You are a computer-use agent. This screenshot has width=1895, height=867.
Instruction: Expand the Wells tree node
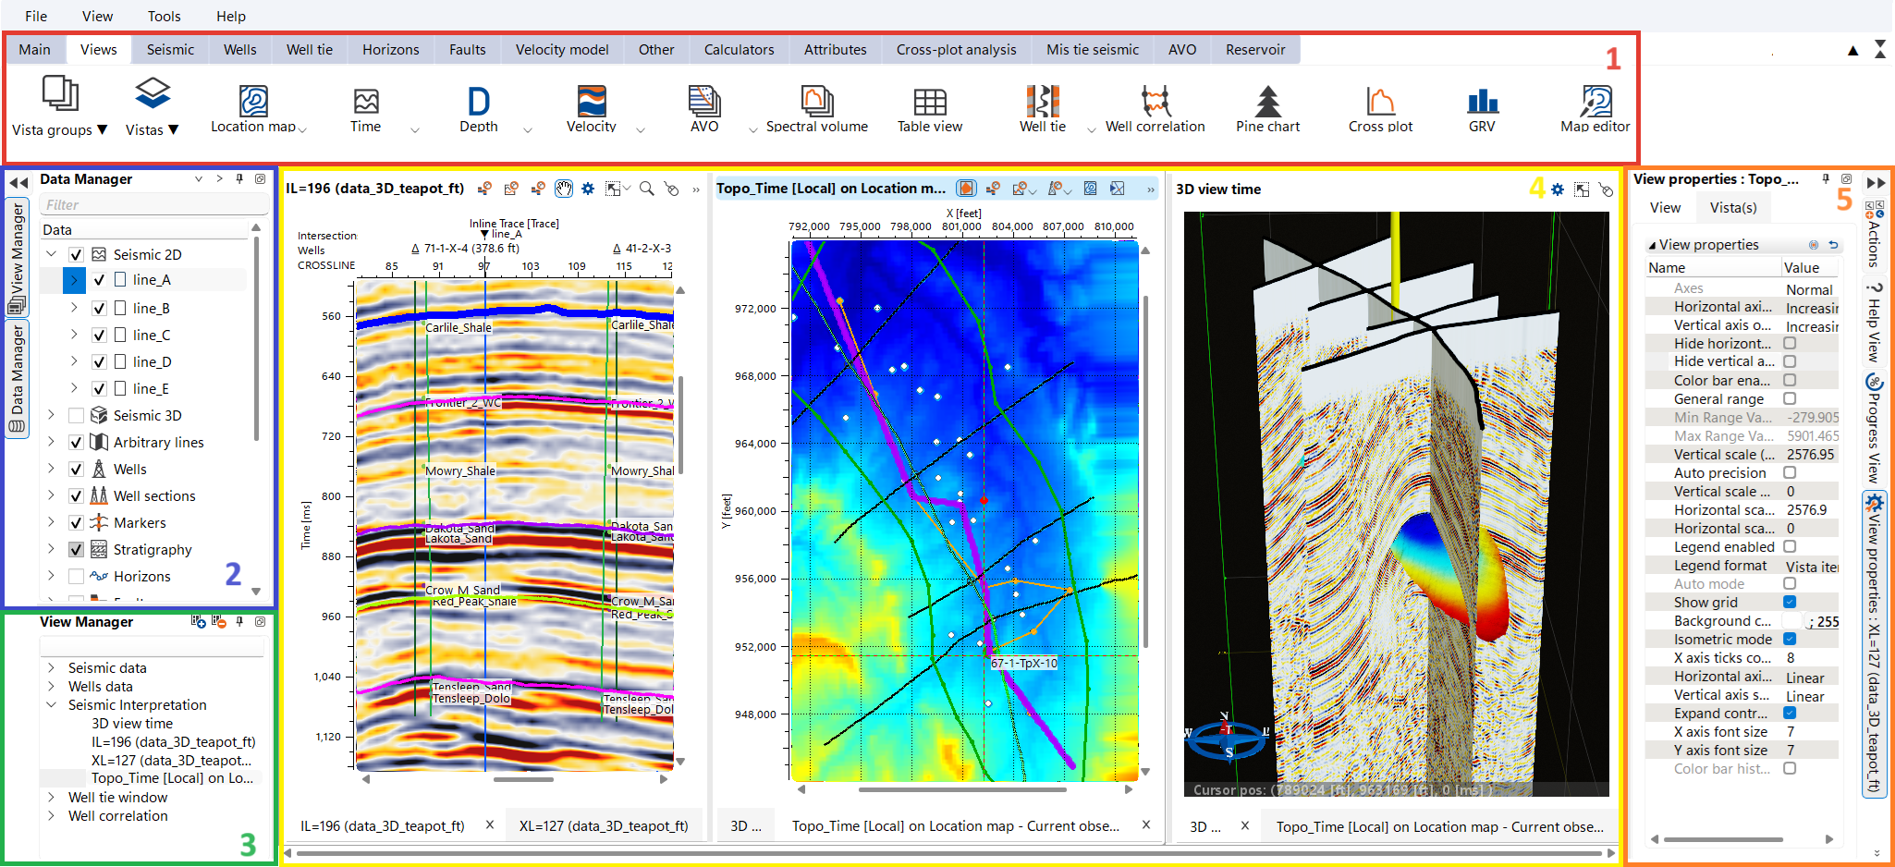tap(52, 470)
